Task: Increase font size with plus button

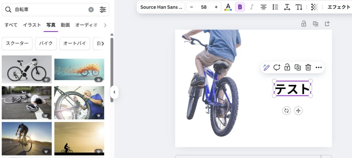Action: pos(216,7)
